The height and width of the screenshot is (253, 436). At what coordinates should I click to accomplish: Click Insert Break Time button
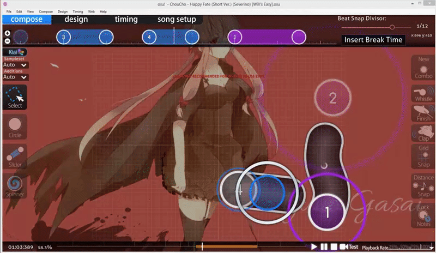tap(373, 39)
